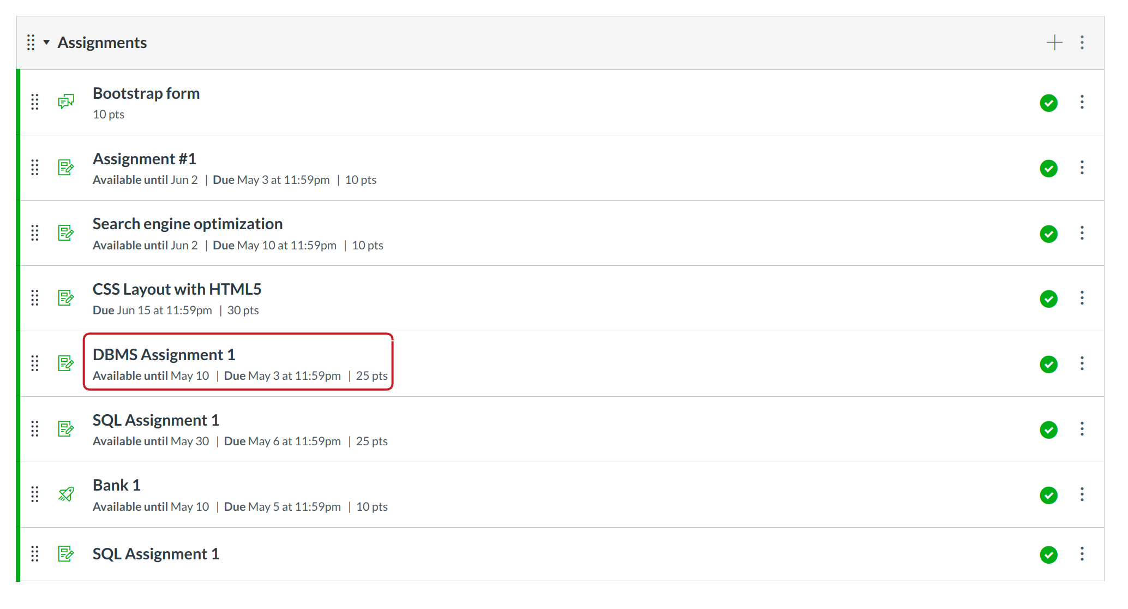This screenshot has height=609, width=1128.
Task: Click drag handle beside CSS Layout with HTML5
Action: tap(35, 298)
